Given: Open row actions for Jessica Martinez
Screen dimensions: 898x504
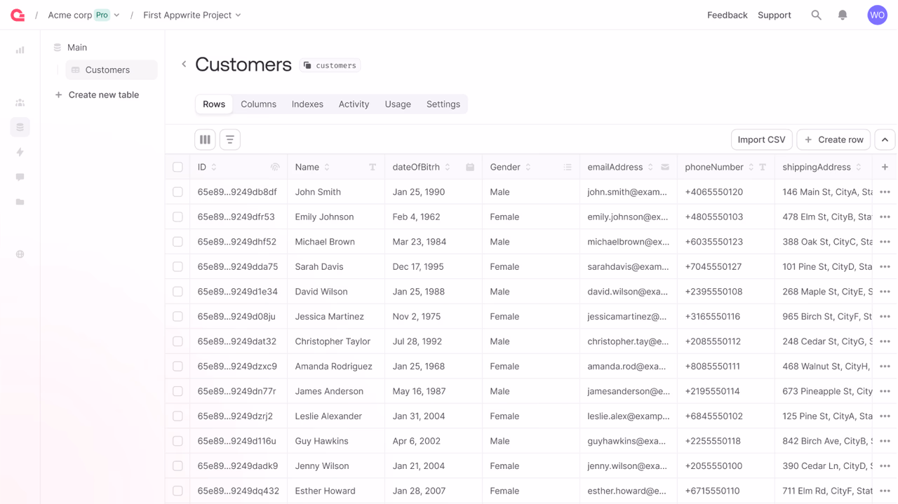Looking at the screenshot, I should click(x=885, y=316).
